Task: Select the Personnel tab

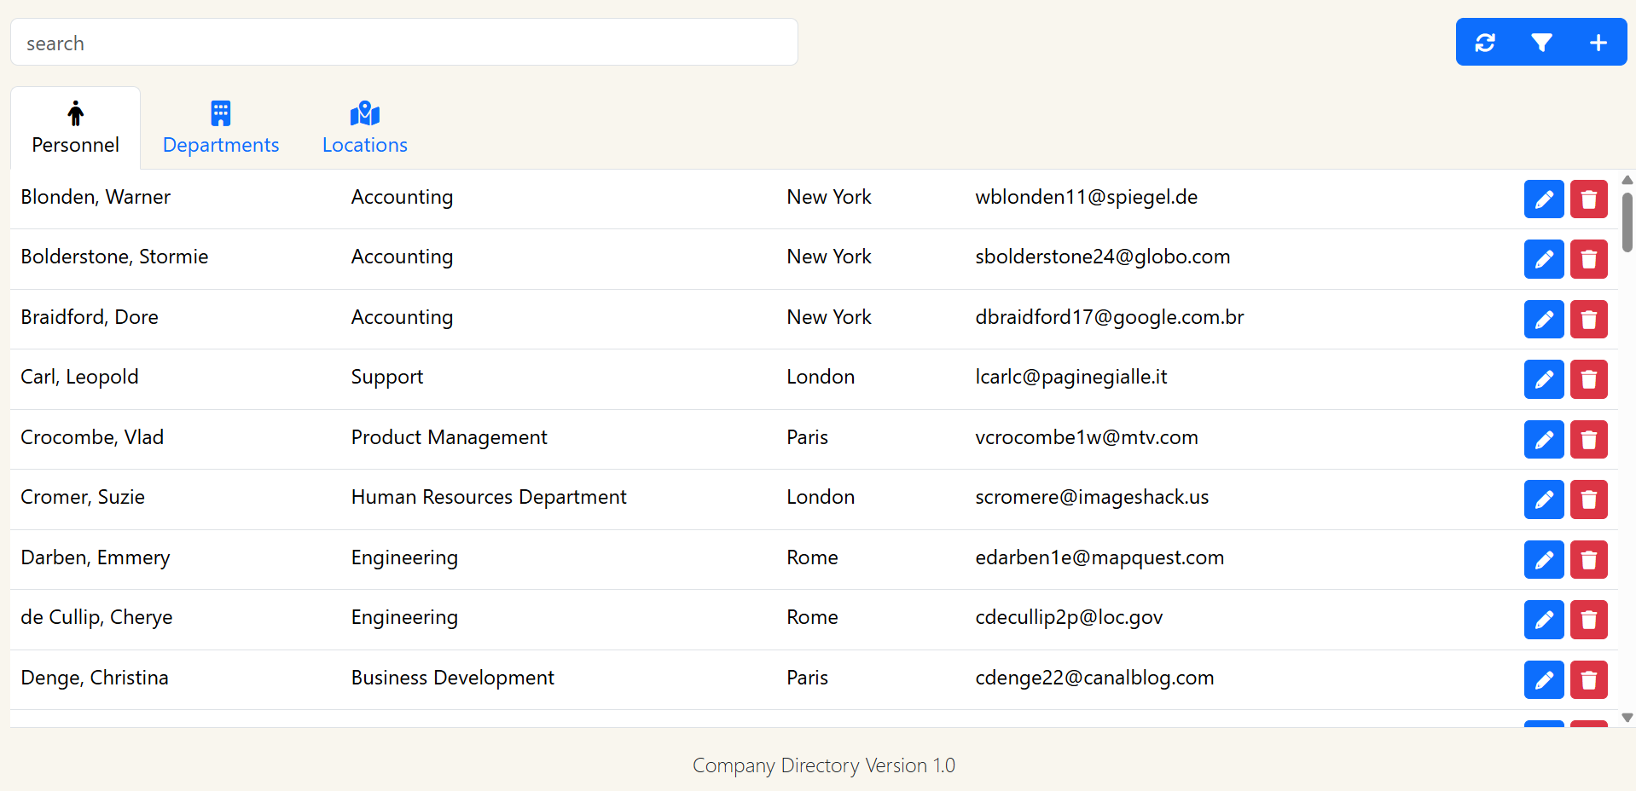Action: 75,128
